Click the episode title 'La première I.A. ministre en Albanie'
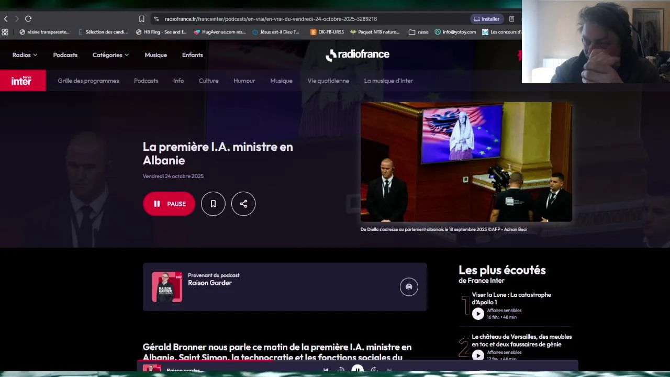 (218, 153)
